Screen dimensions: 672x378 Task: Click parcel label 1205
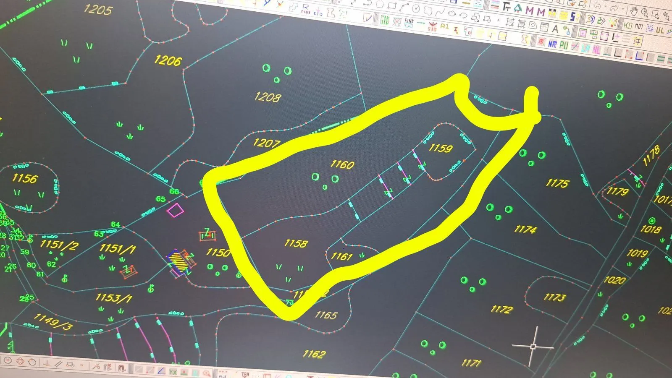tap(98, 9)
